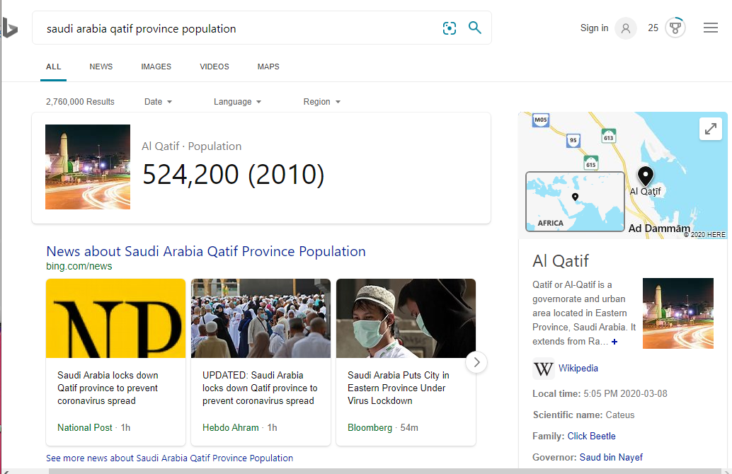Image resolution: width=732 pixels, height=474 pixels.
Task: Open the Wikipedia link in Al Qatif panel
Action: coord(578,368)
